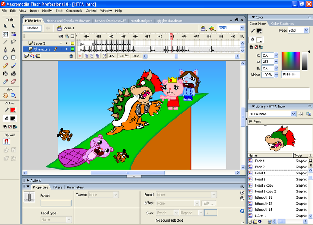Open the Control menu

(91, 11)
